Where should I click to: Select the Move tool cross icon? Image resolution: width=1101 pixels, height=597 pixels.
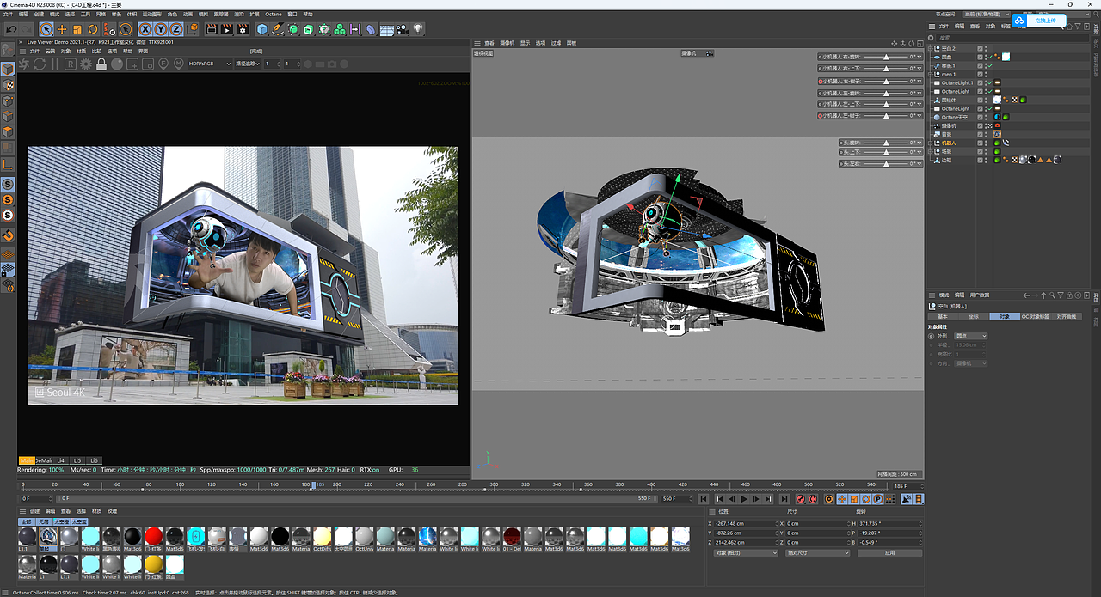[x=62, y=29]
